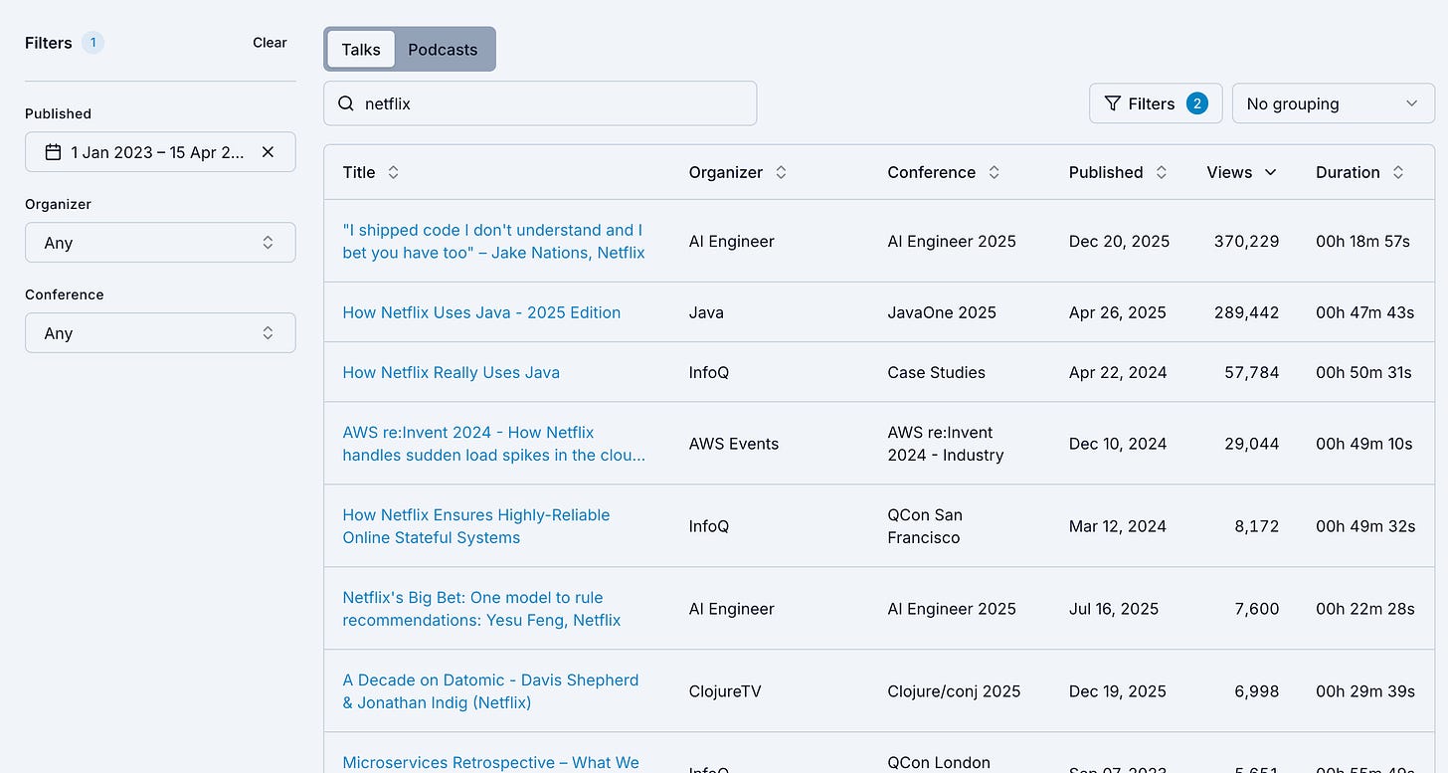Switch to the Talks tab
This screenshot has width=1448, height=773.
pos(361,50)
